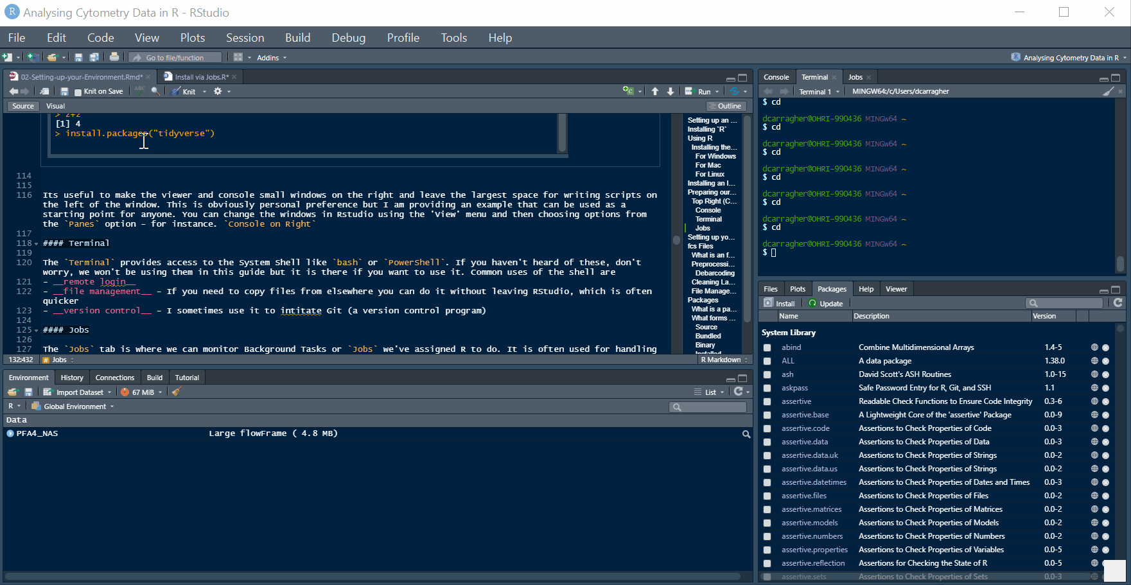
Task: Open the Debug menu
Action: point(348,38)
